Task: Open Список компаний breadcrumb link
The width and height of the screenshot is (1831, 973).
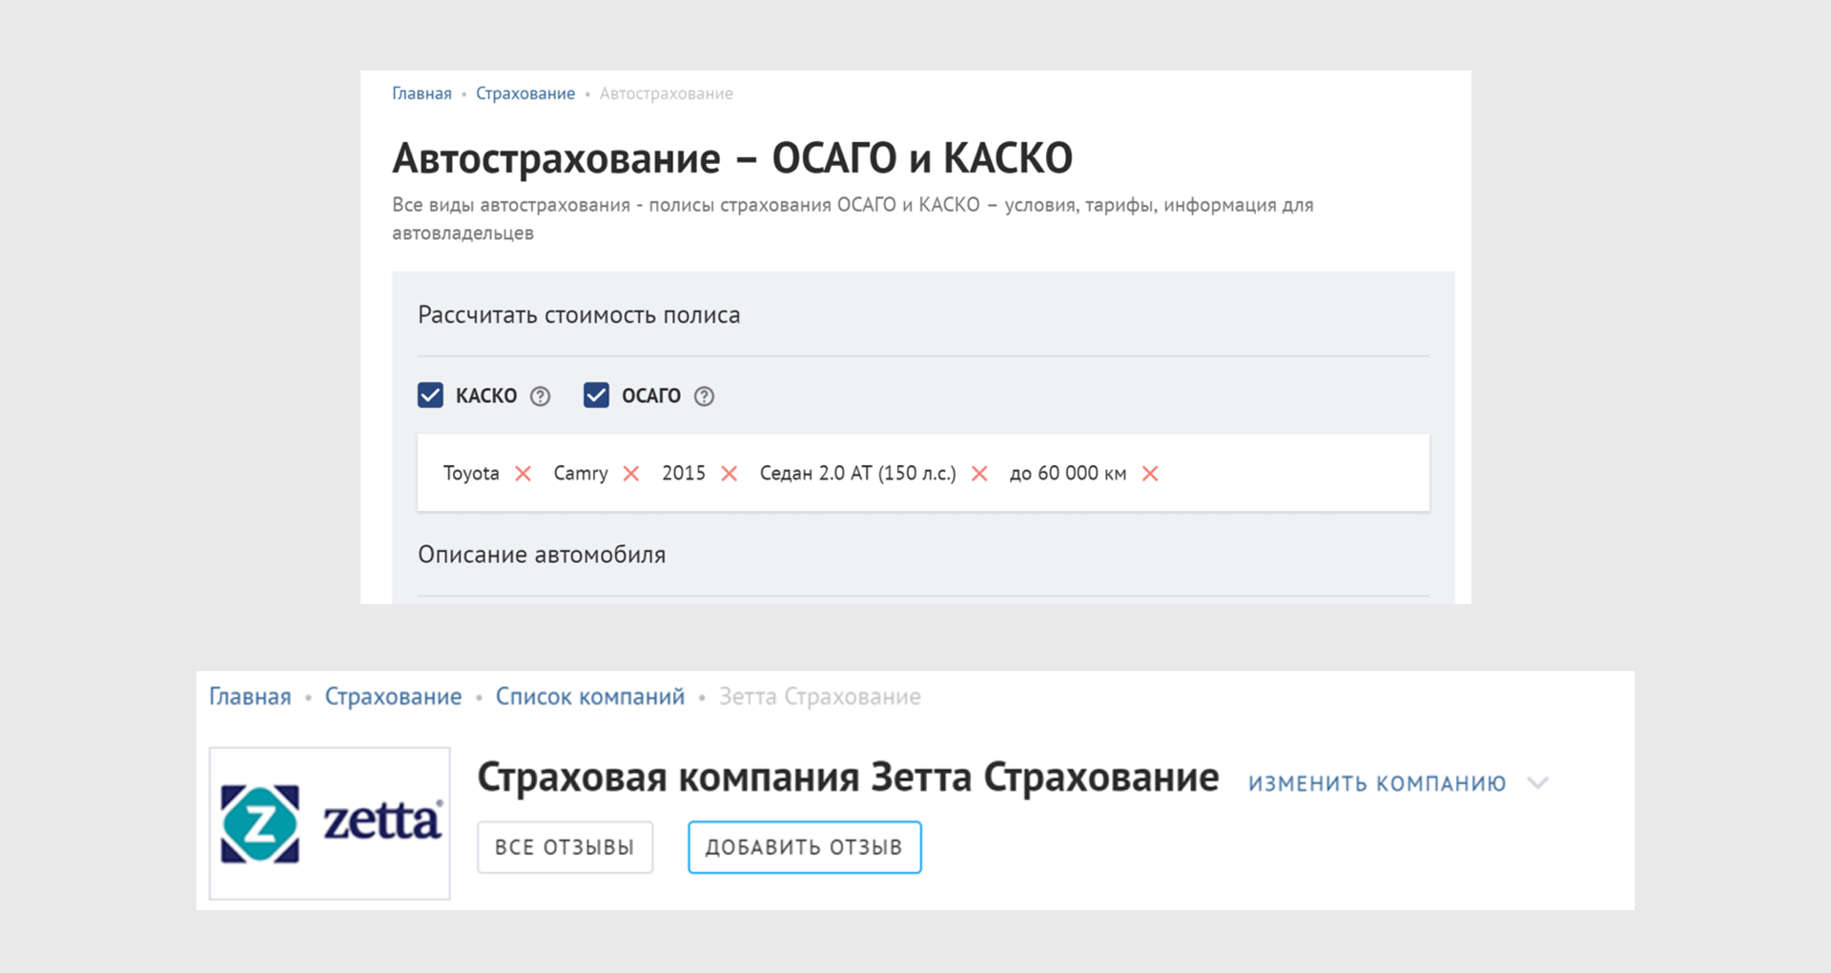Action: click(590, 697)
